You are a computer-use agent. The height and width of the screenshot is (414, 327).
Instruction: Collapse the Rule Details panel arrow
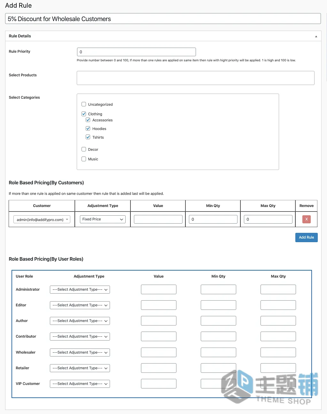pyautogui.click(x=316, y=36)
